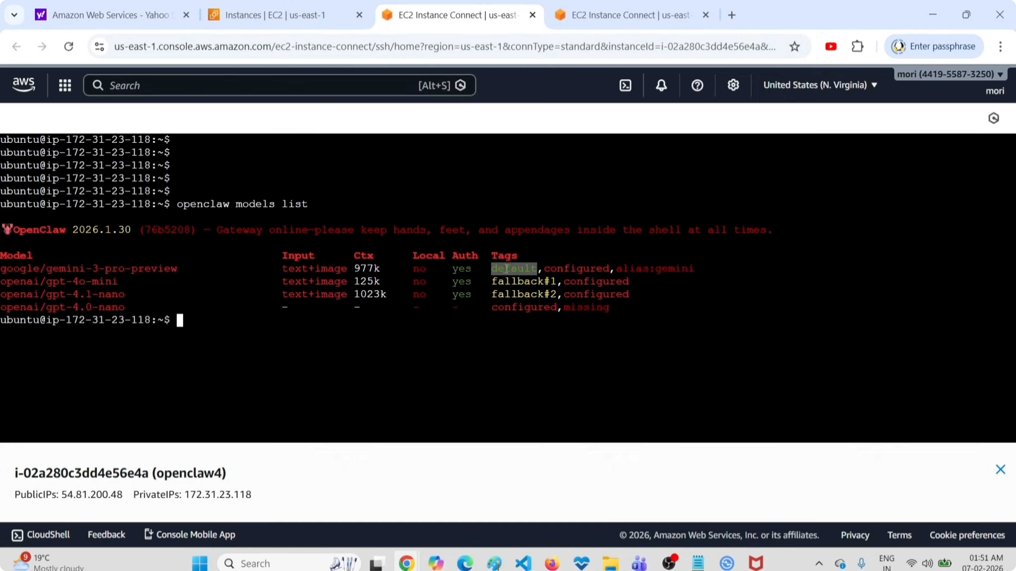Open CloudShell icon in top navigation
The width and height of the screenshot is (1016, 571).
point(626,85)
